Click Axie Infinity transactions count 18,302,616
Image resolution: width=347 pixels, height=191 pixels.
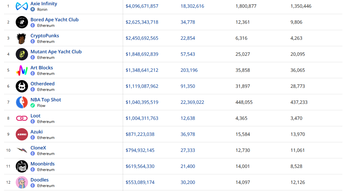pos(192,6)
